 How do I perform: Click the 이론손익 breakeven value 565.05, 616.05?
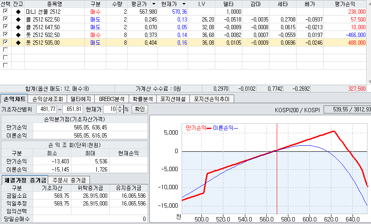coord(90,135)
